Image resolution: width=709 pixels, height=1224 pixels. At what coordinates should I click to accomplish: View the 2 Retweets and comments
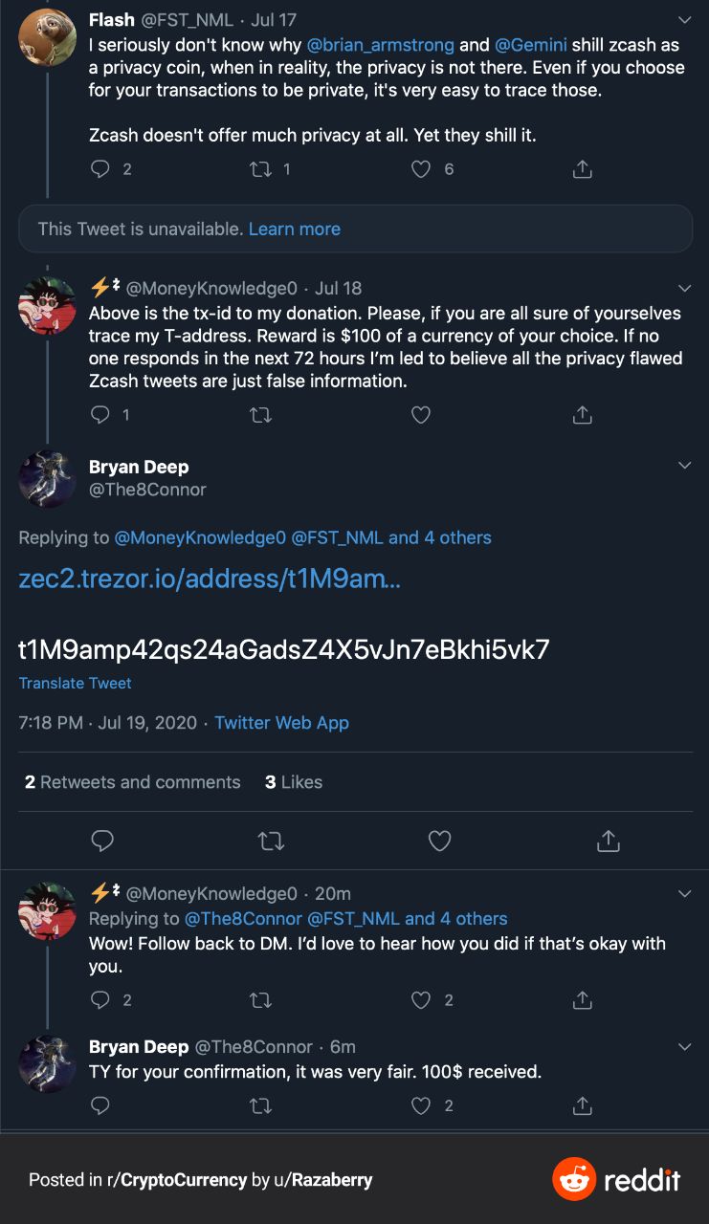(x=132, y=782)
